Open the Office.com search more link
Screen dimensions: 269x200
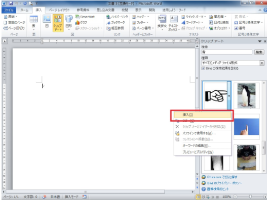click(x=222, y=177)
